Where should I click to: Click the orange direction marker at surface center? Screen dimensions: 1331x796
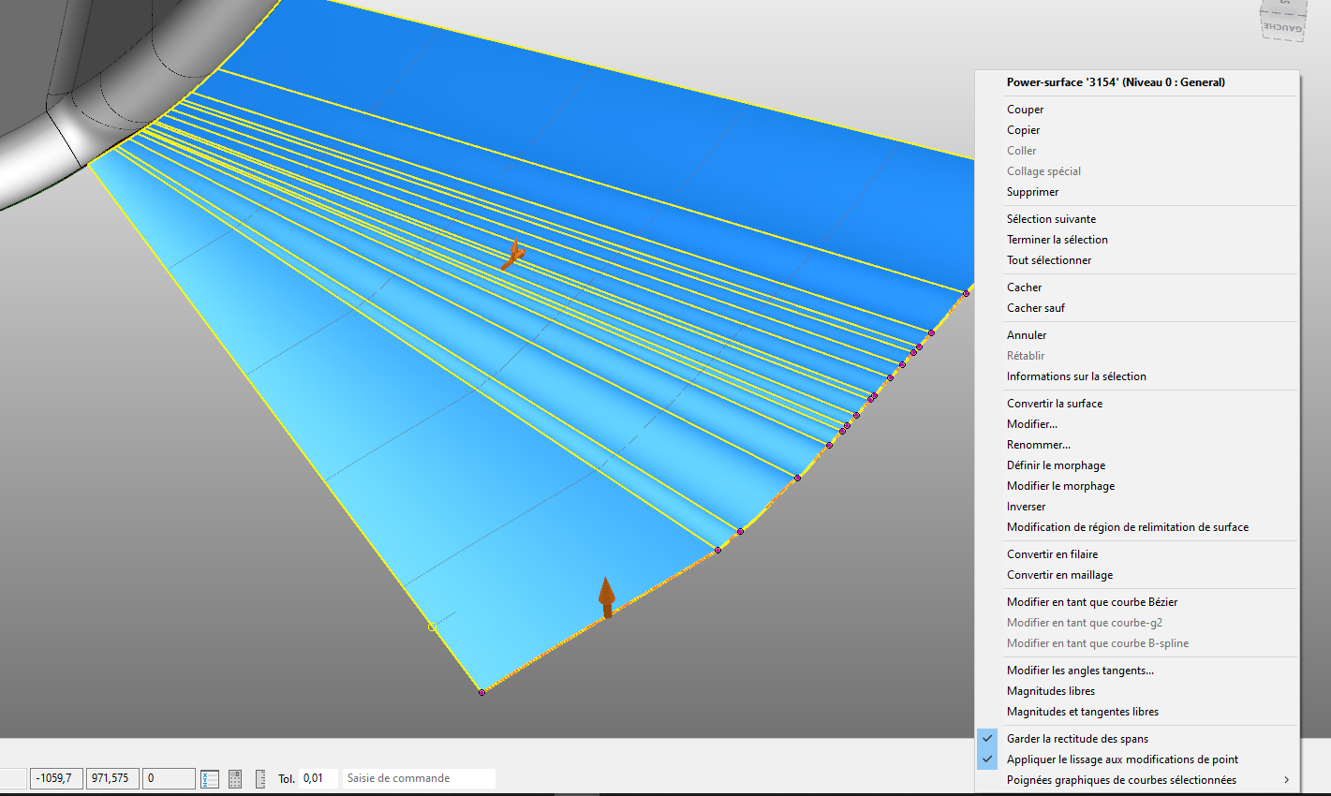coord(512,255)
